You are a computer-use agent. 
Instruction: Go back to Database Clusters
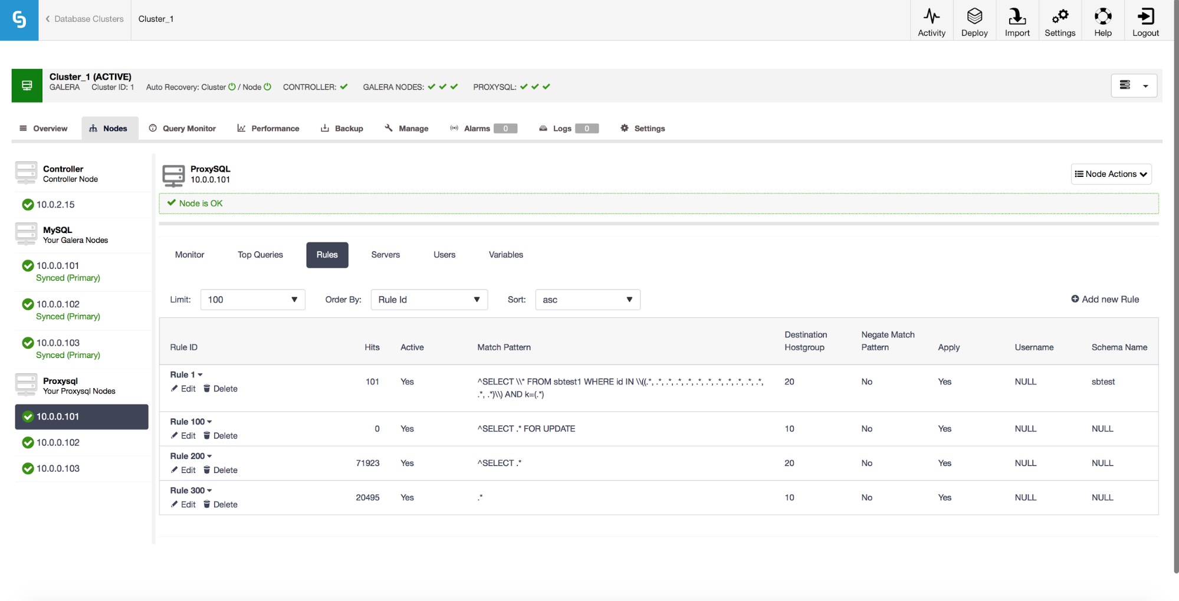(x=85, y=19)
